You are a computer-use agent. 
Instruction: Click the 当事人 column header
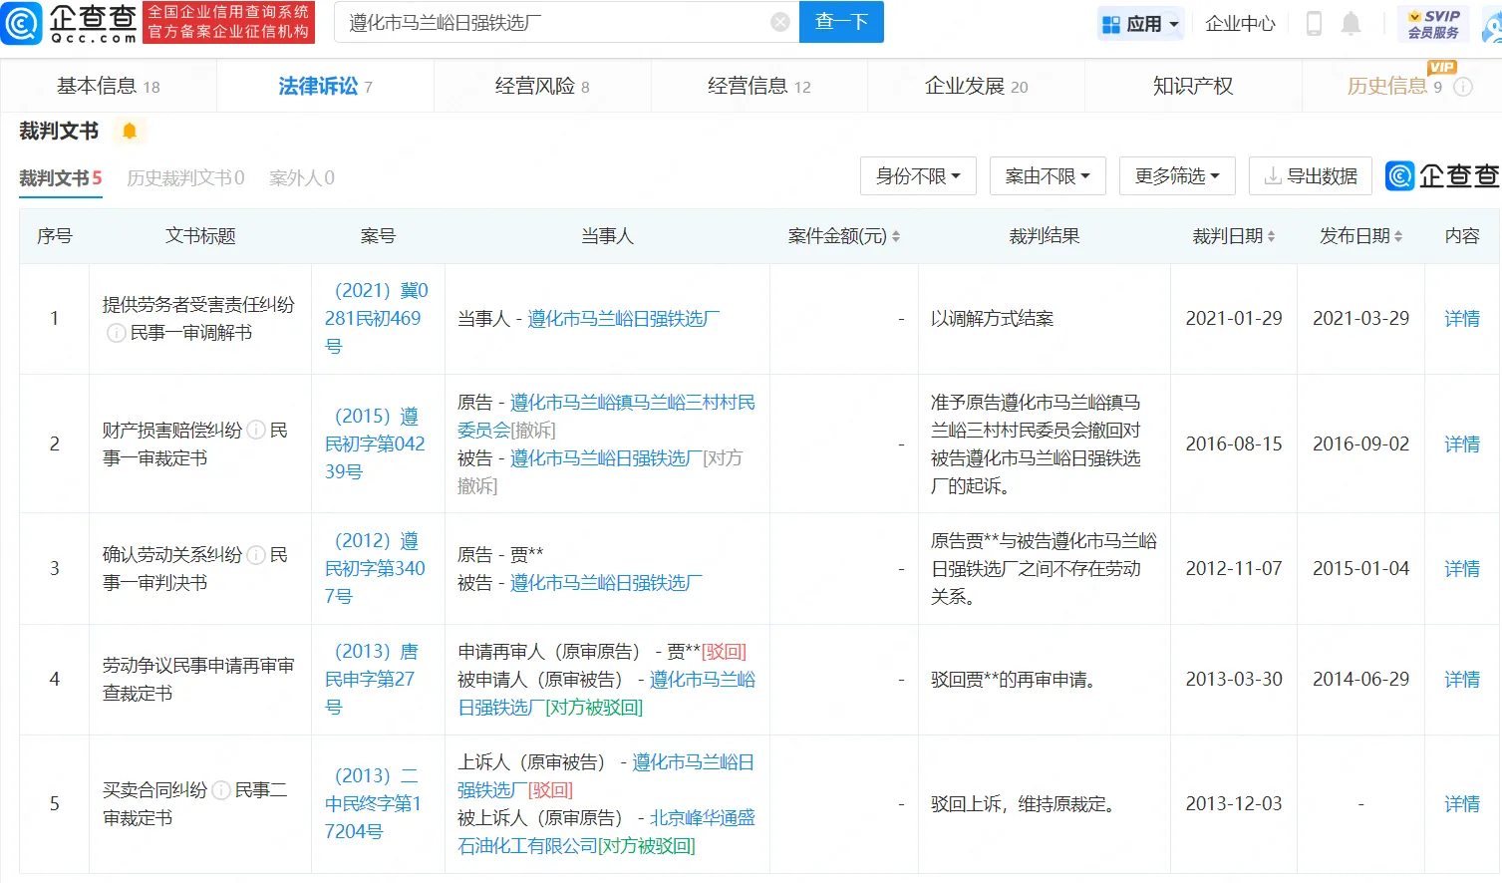click(607, 236)
